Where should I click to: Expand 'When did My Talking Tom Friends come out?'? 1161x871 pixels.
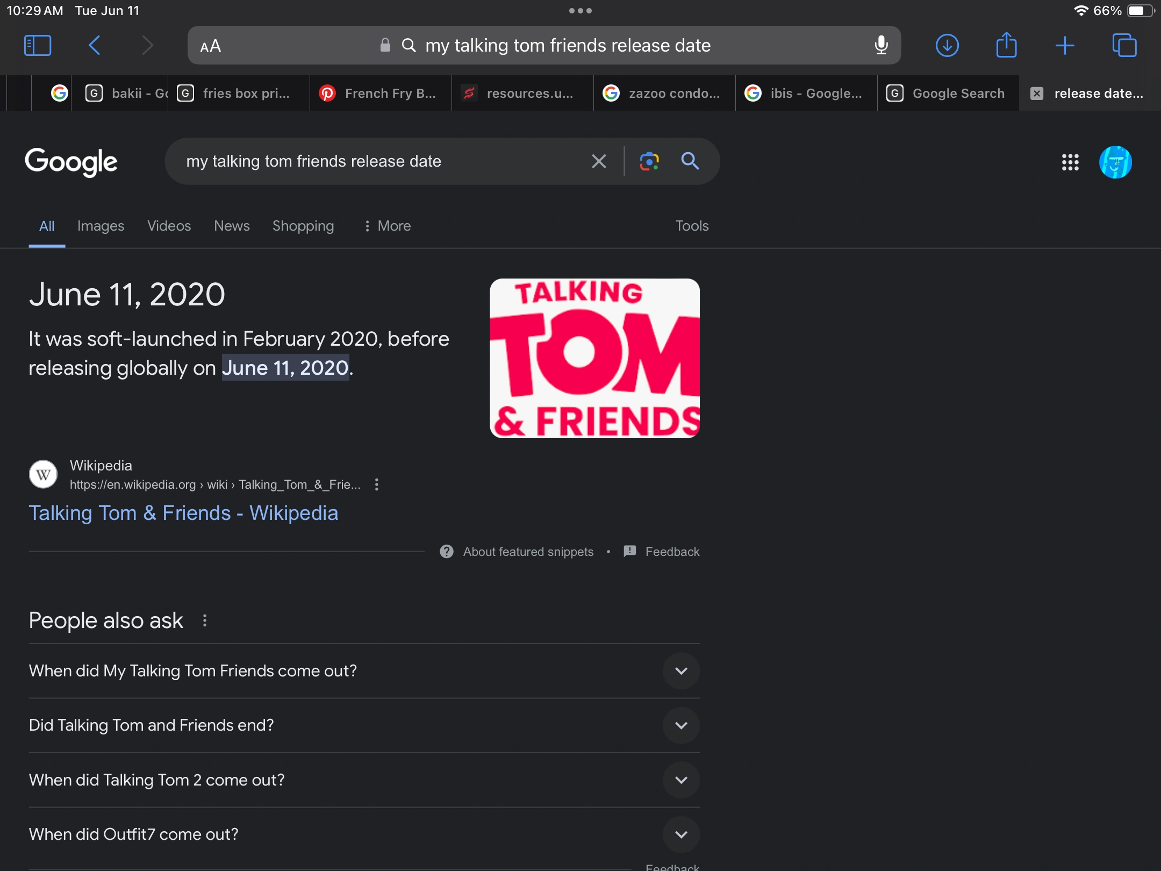point(364,671)
